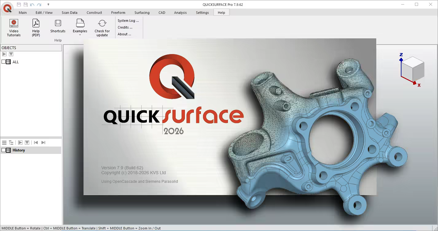This screenshot has height=231, width=438.
Task: Click the Redo icon
Action: pos(38,4)
